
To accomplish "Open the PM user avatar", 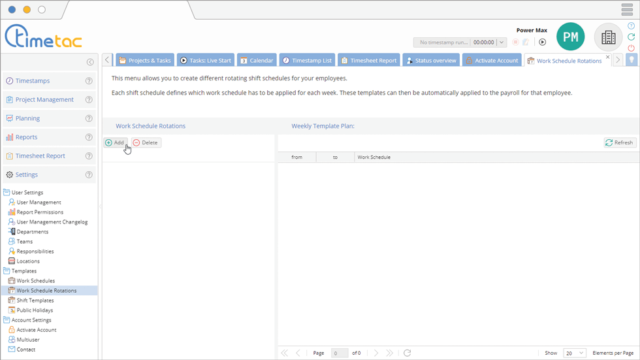I will [x=570, y=37].
